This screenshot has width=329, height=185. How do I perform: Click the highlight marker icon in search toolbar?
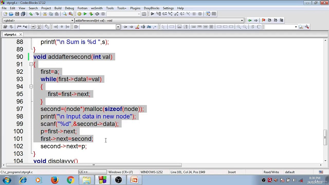pos(137,27)
